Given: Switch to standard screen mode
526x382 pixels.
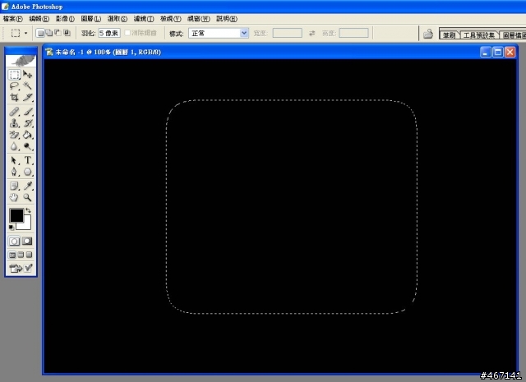Looking at the screenshot, I should 12,255.
